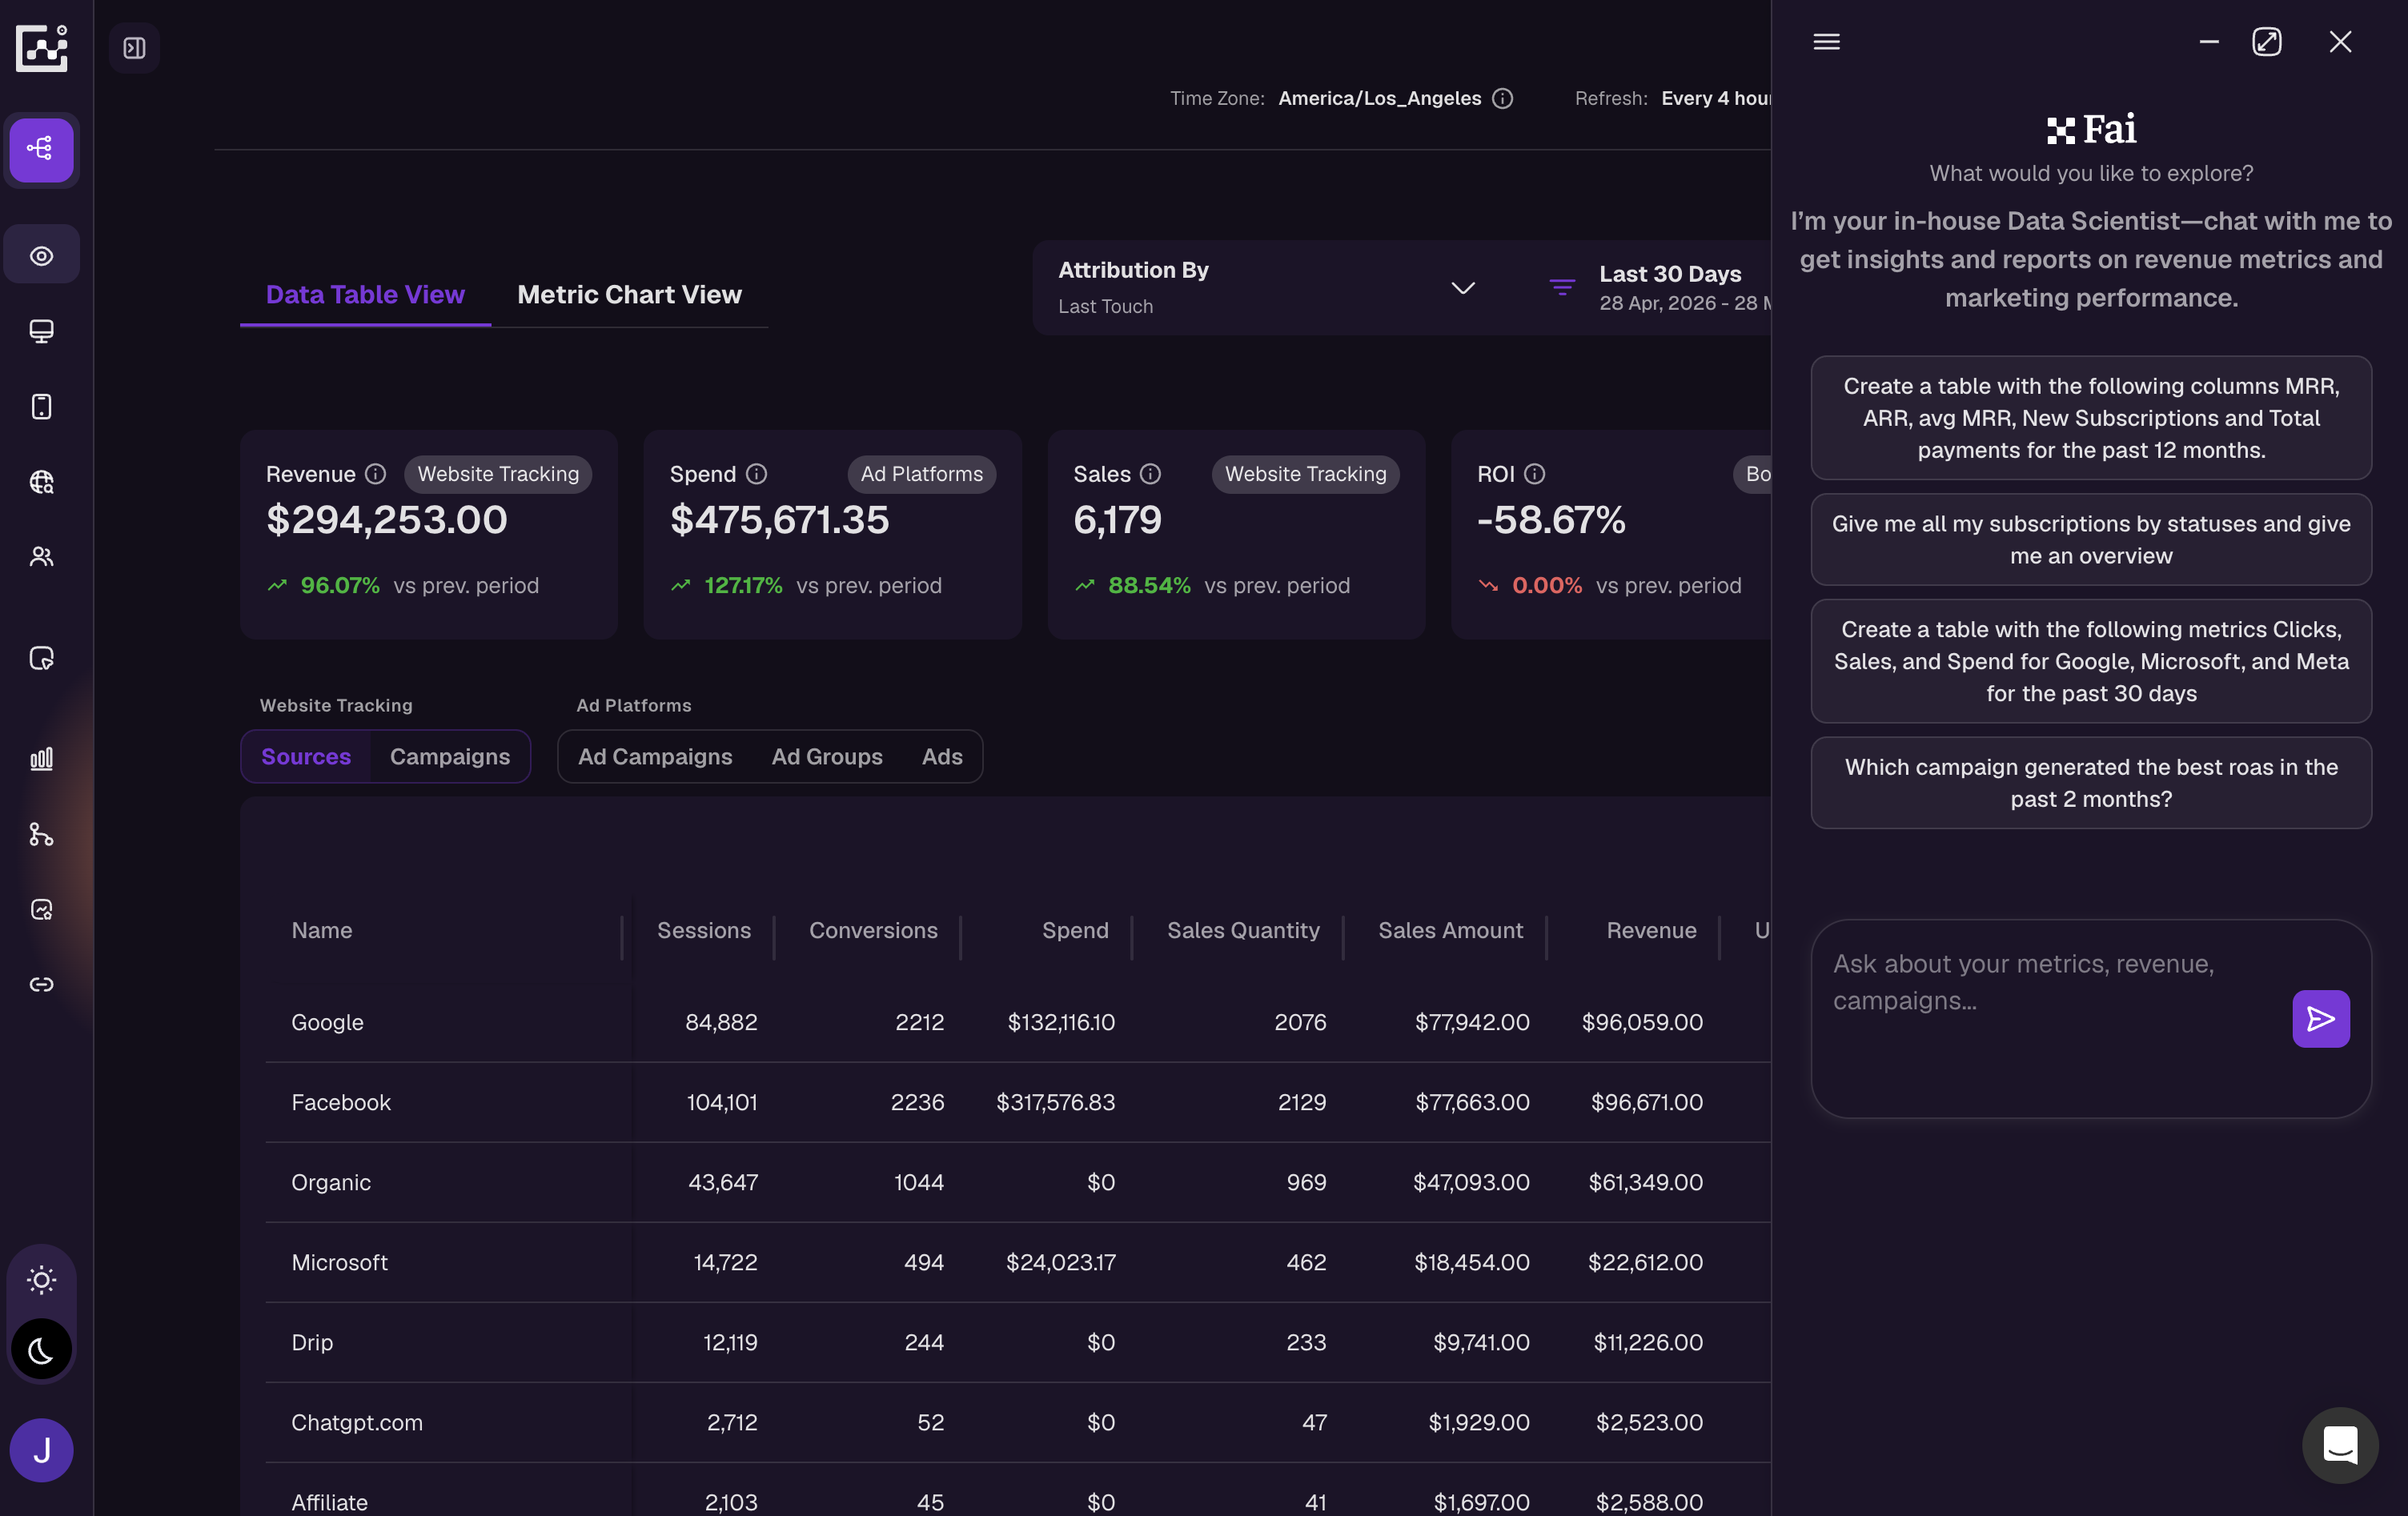Click the Ad Platforms badge on Spend
The height and width of the screenshot is (1516, 2408).
[x=922, y=474]
